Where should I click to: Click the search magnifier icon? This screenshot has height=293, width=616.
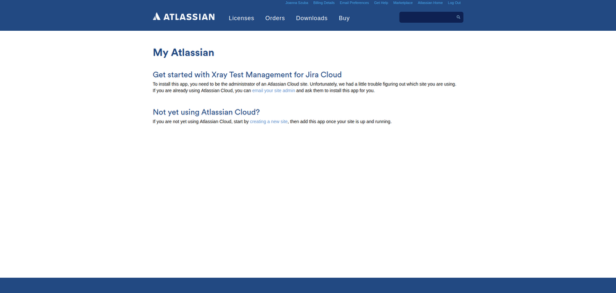[x=458, y=17]
